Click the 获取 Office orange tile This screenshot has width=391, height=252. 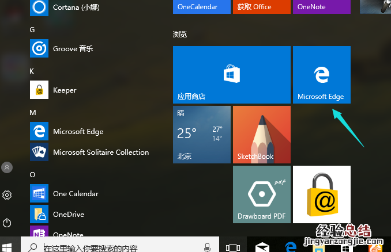(261, 7)
